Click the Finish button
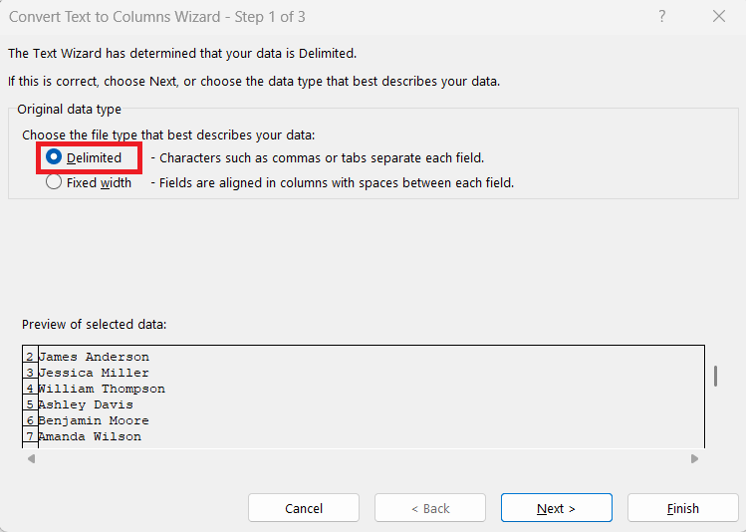This screenshot has height=532, width=746. [x=682, y=508]
